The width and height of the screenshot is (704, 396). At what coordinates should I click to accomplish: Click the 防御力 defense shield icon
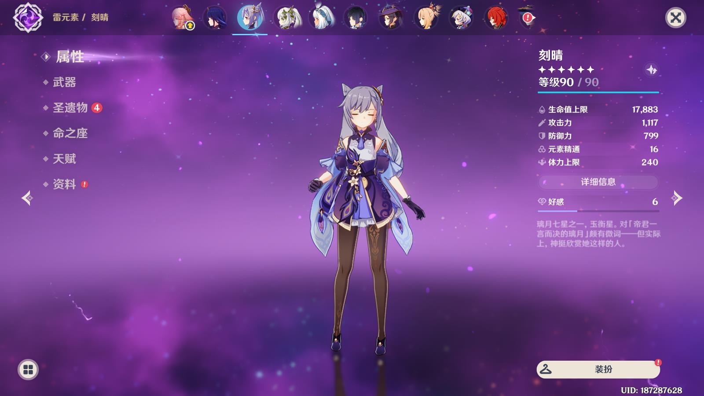click(x=542, y=136)
